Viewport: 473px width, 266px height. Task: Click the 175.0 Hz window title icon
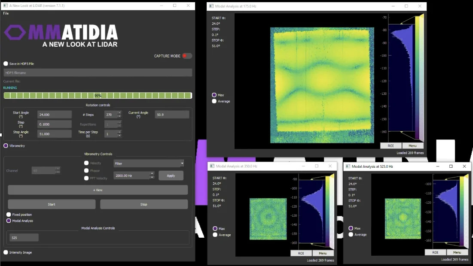point(211,6)
